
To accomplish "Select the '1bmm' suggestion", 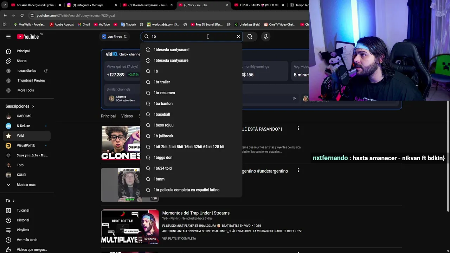I will [x=191, y=179].
